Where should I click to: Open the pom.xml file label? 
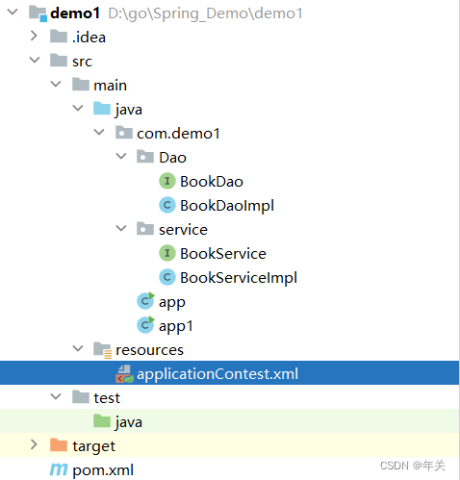tap(103, 470)
